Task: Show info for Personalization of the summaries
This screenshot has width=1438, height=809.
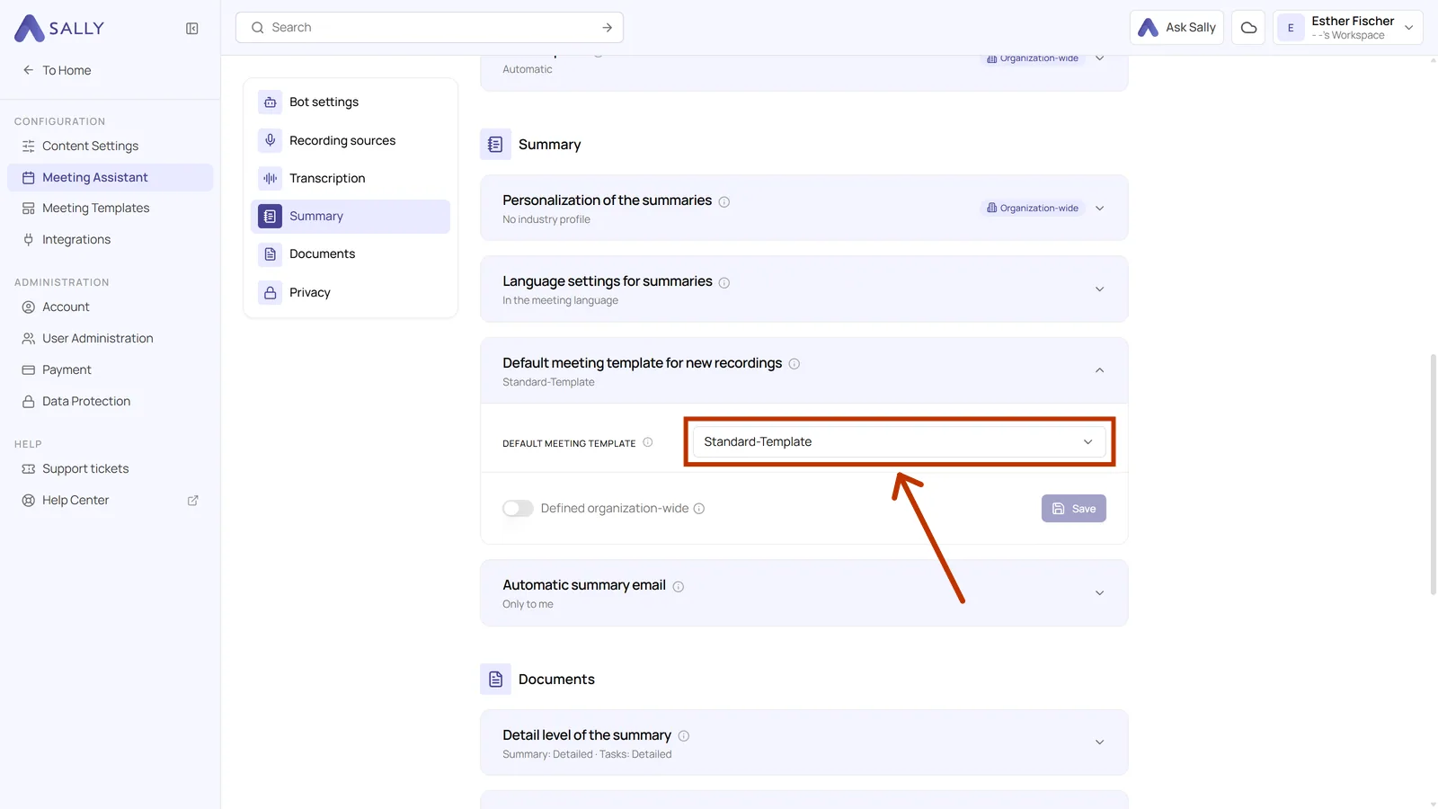Action: 724,202
